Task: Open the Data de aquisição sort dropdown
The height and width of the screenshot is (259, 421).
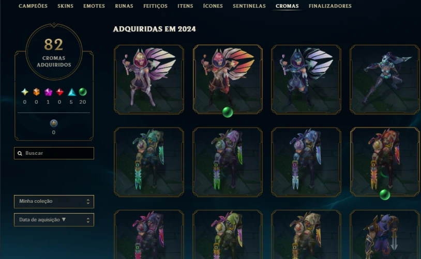Action: tap(54, 220)
